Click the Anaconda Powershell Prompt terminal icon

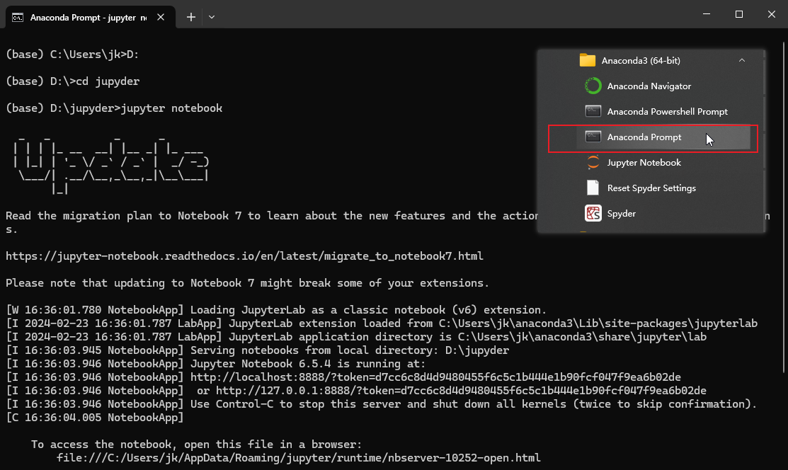593,111
